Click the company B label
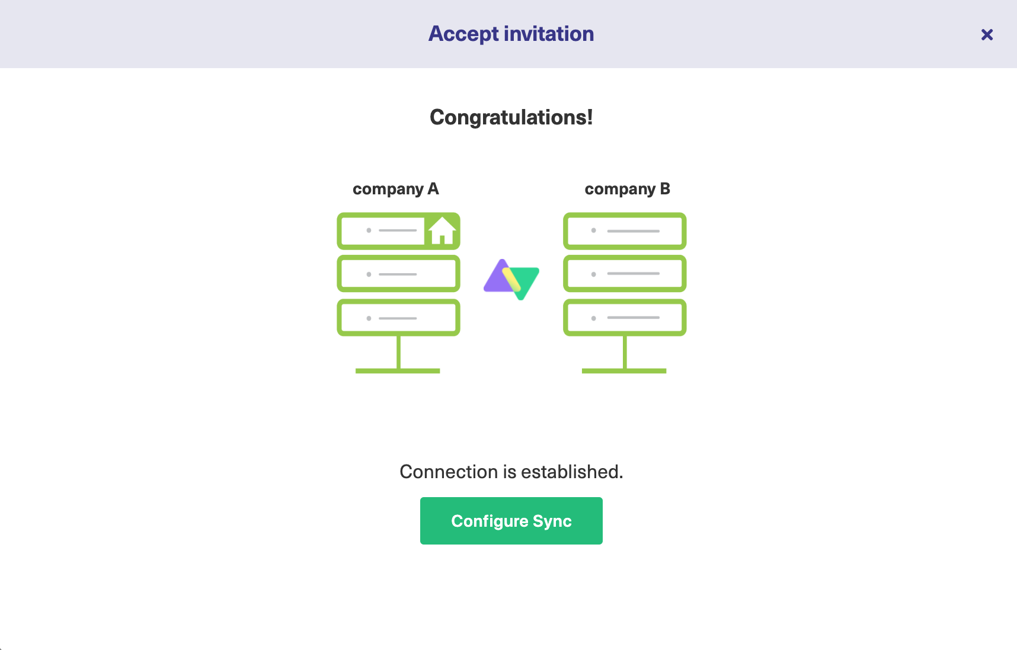The height and width of the screenshot is (650, 1017). click(627, 189)
